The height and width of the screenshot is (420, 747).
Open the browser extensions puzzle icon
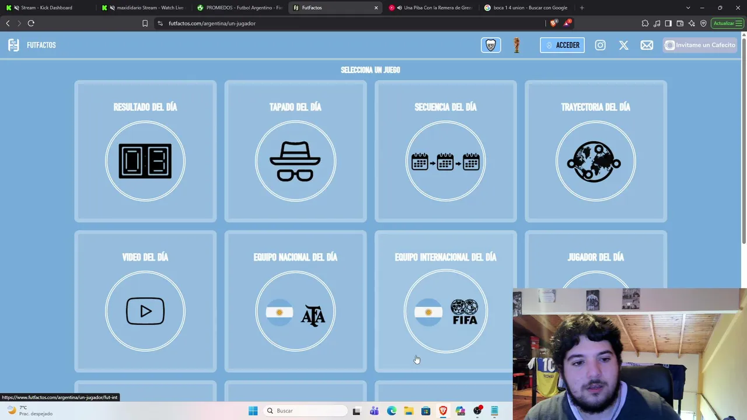click(x=645, y=23)
